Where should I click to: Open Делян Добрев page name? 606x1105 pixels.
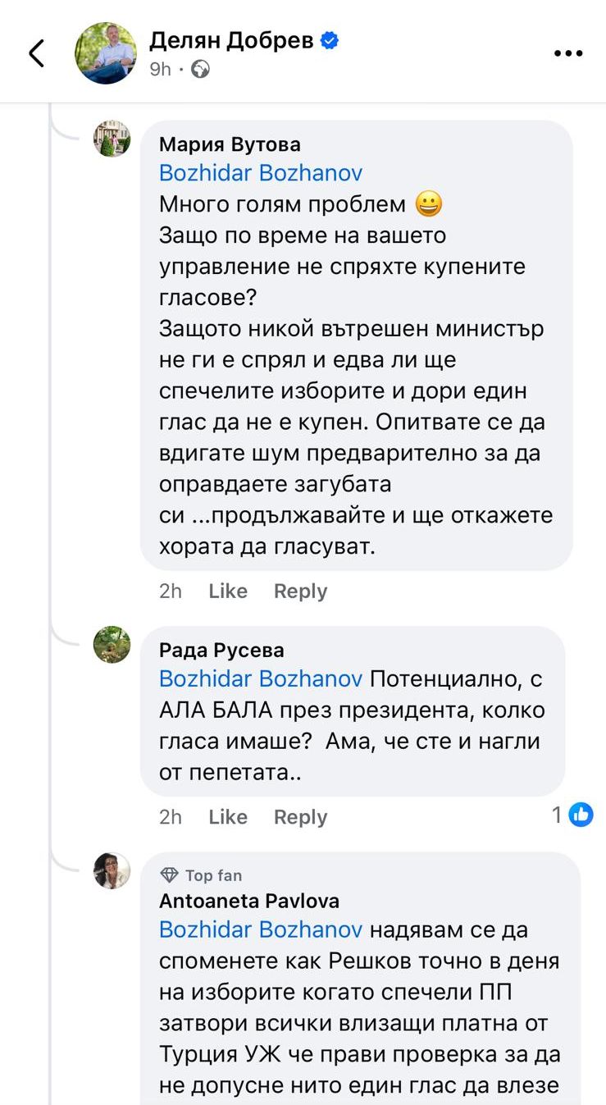[x=231, y=41]
